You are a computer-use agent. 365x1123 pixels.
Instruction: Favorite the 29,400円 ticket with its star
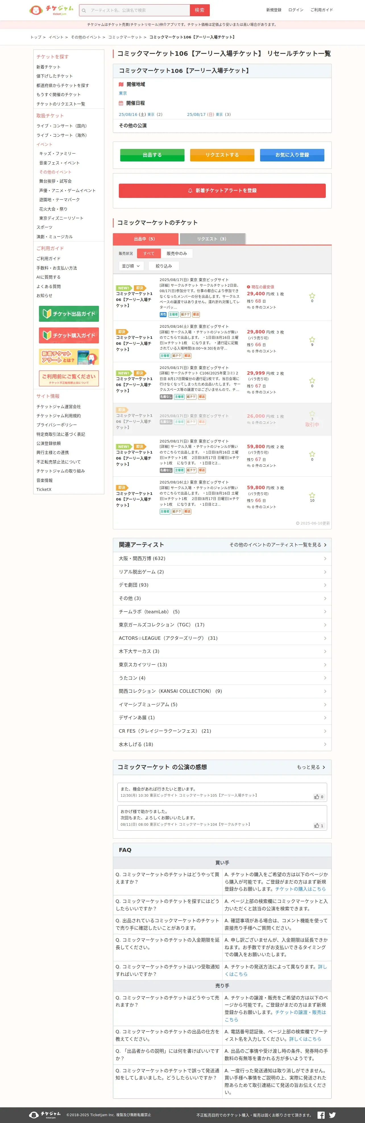[x=312, y=296]
